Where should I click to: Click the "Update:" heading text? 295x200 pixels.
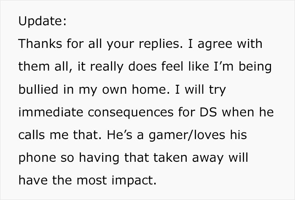tap(42, 21)
